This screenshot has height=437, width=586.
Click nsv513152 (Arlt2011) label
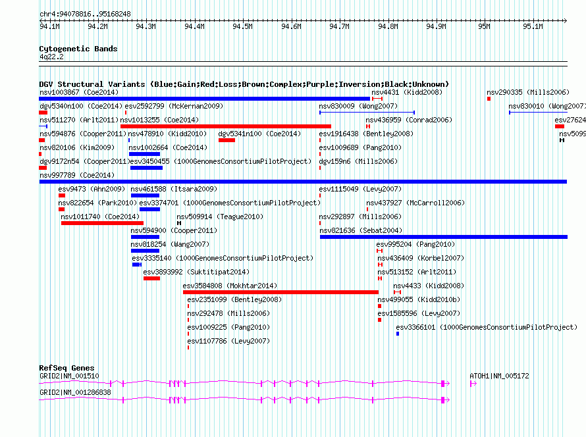417,272
